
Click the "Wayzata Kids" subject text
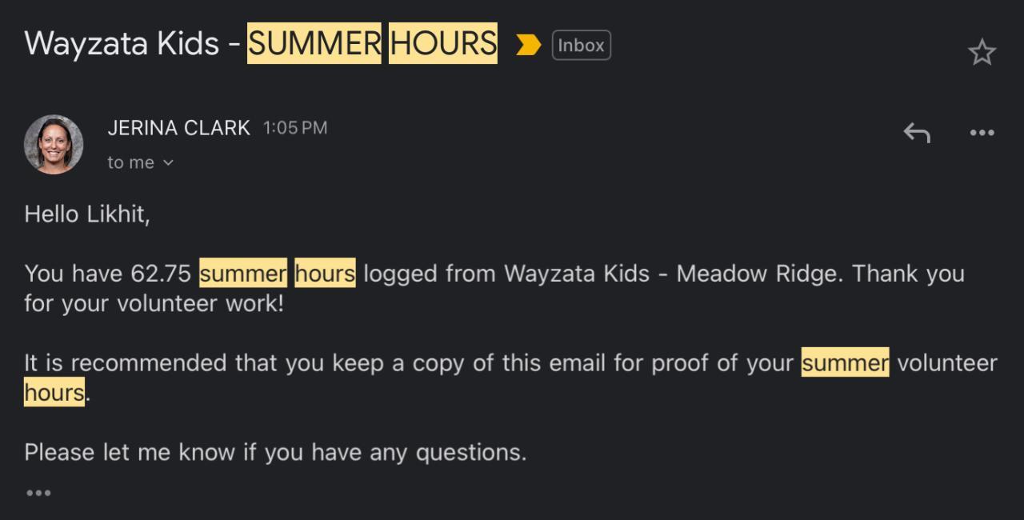click(x=122, y=43)
